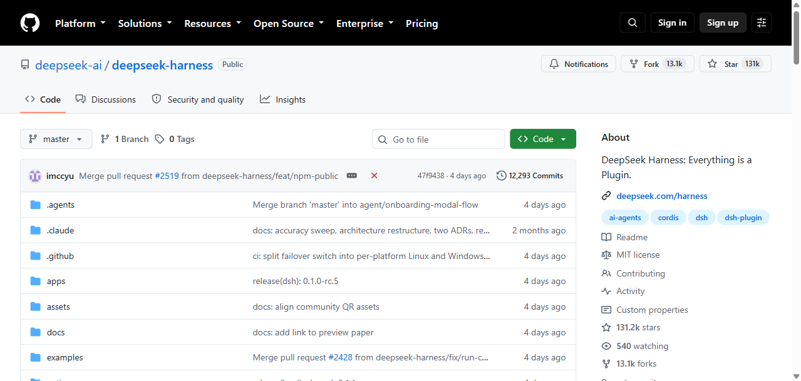This screenshot has height=381, width=801.
Task: Click the Contributing people icon
Action: coord(606,273)
